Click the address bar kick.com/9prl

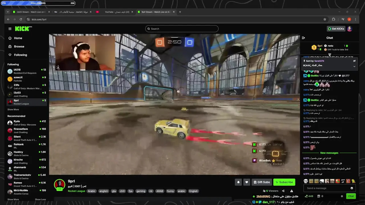click(39, 19)
